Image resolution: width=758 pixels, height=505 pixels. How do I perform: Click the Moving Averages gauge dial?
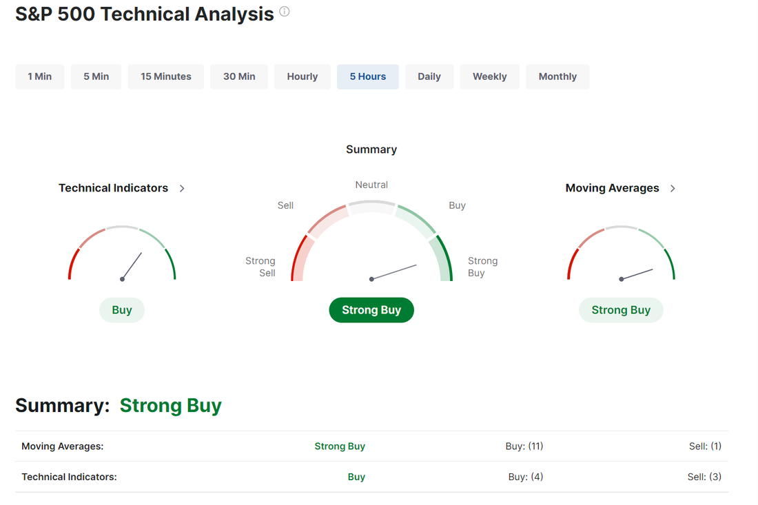point(621,254)
